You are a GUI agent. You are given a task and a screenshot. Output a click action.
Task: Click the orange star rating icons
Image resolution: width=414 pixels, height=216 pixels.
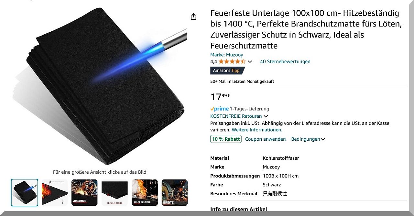(232, 61)
